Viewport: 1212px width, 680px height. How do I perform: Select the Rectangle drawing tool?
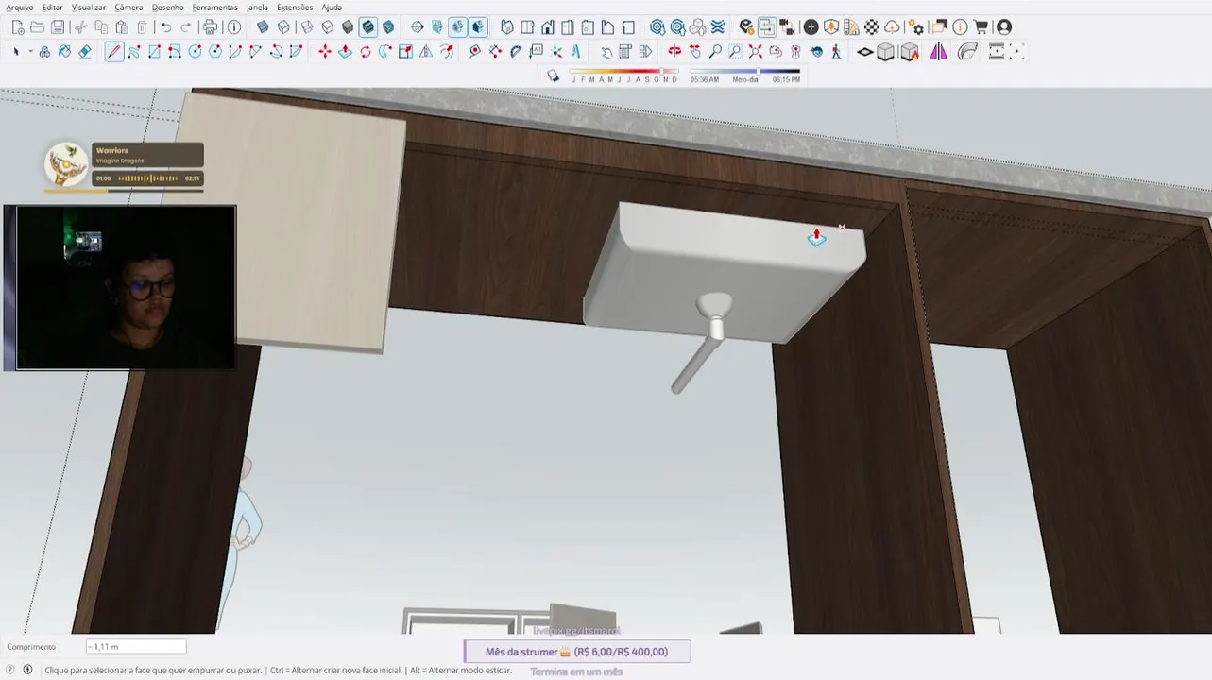coord(154,52)
